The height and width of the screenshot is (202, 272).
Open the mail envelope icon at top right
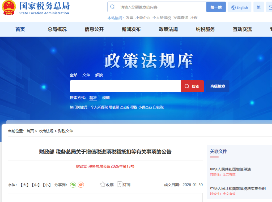click(x=269, y=7)
